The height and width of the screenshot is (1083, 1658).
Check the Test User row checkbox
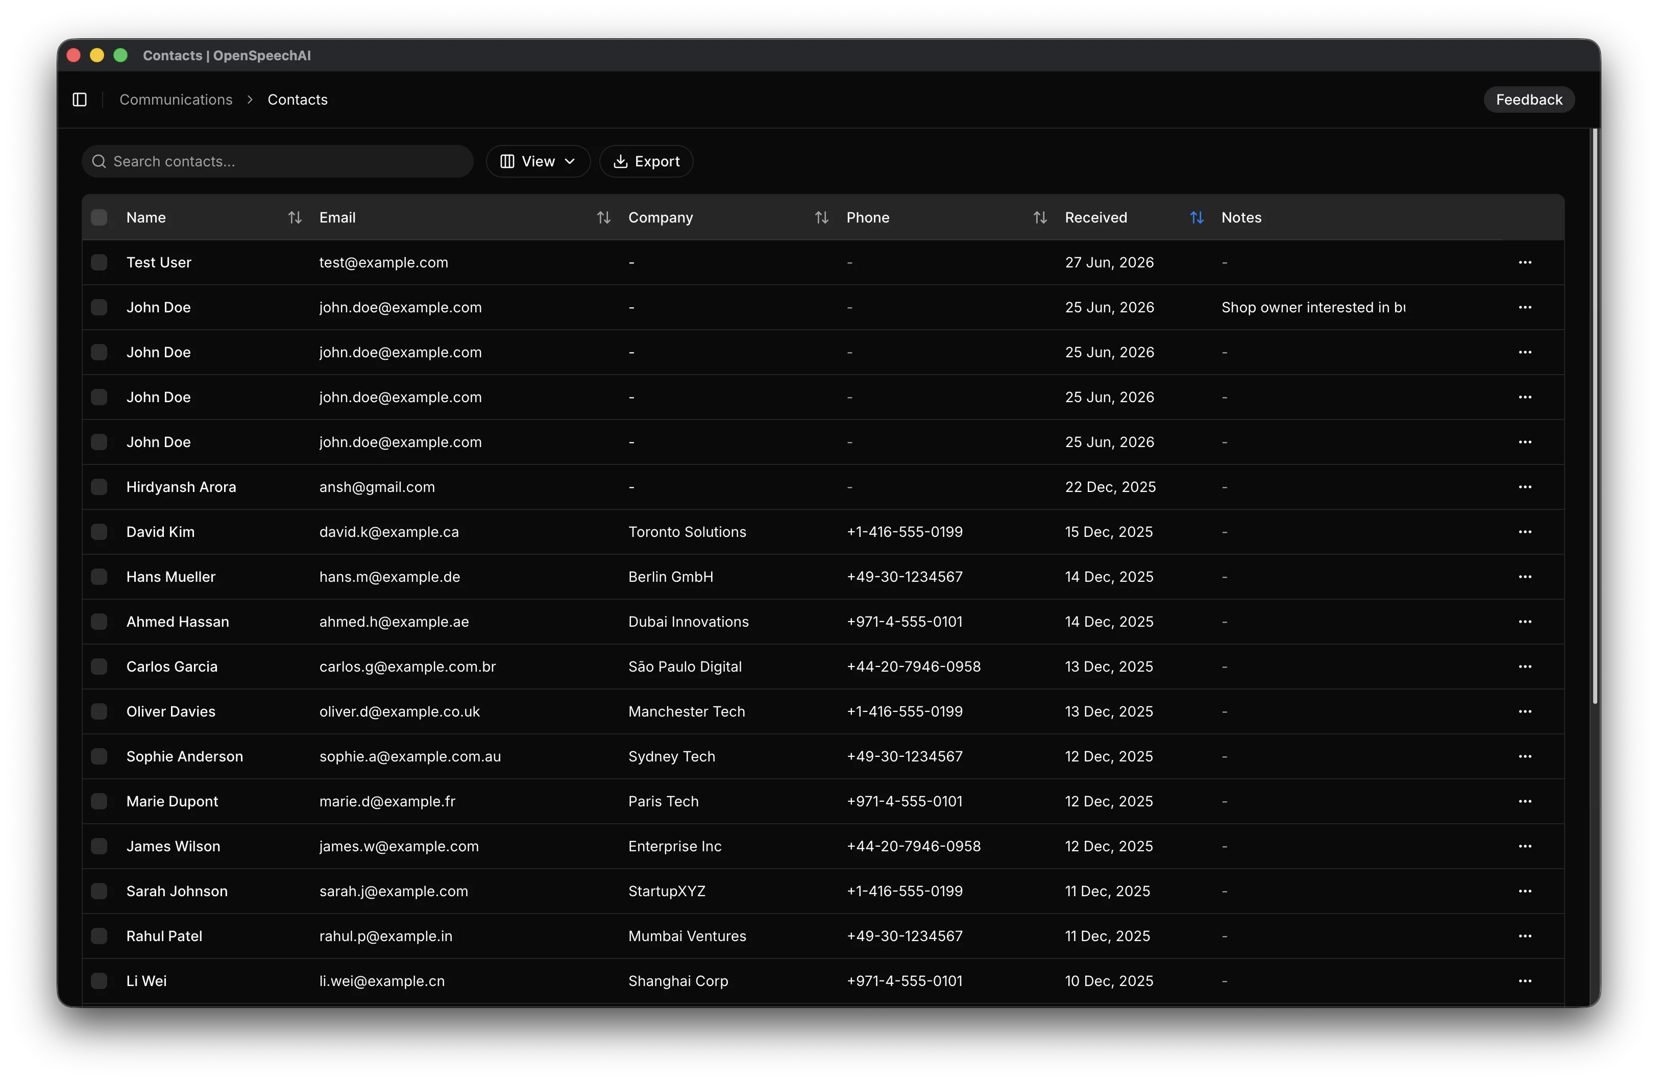pyautogui.click(x=99, y=262)
